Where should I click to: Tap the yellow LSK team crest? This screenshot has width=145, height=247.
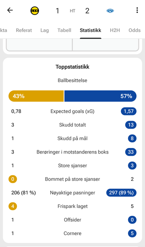pos(35,11)
